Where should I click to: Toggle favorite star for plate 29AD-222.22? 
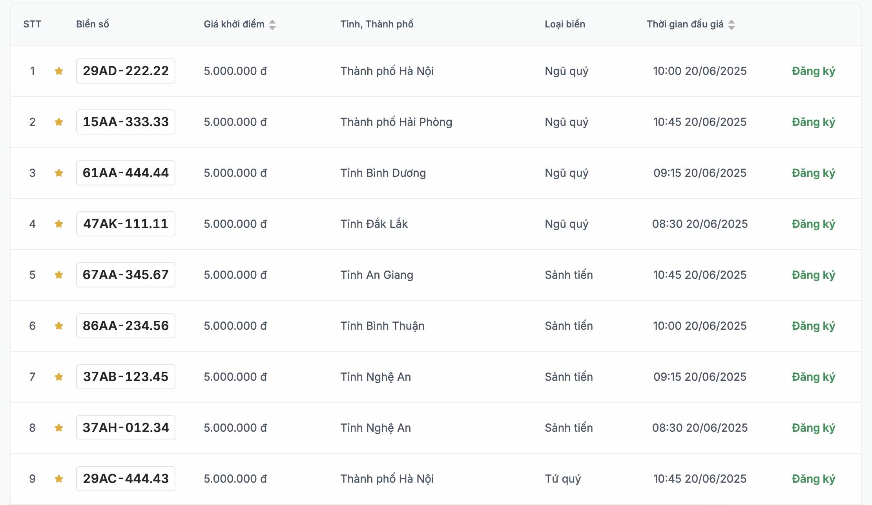(59, 71)
